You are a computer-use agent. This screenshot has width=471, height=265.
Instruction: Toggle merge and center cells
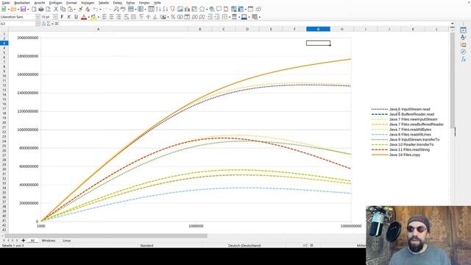click(x=133, y=17)
